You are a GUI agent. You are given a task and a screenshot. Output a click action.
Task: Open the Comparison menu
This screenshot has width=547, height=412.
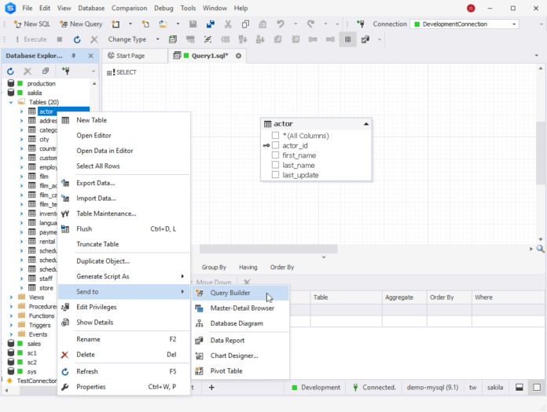tap(129, 8)
